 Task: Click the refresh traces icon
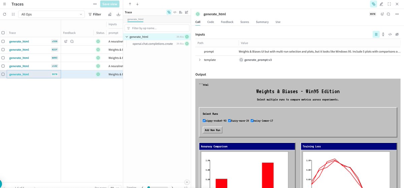tap(5, 14)
